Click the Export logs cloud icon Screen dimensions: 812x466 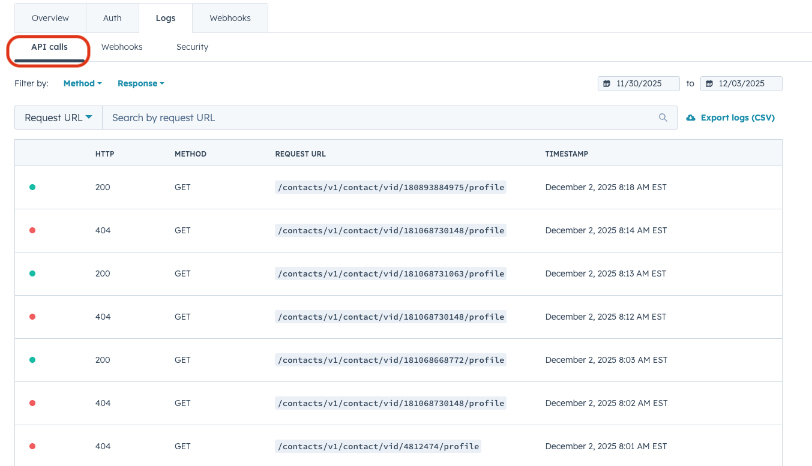[x=691, y=118]
